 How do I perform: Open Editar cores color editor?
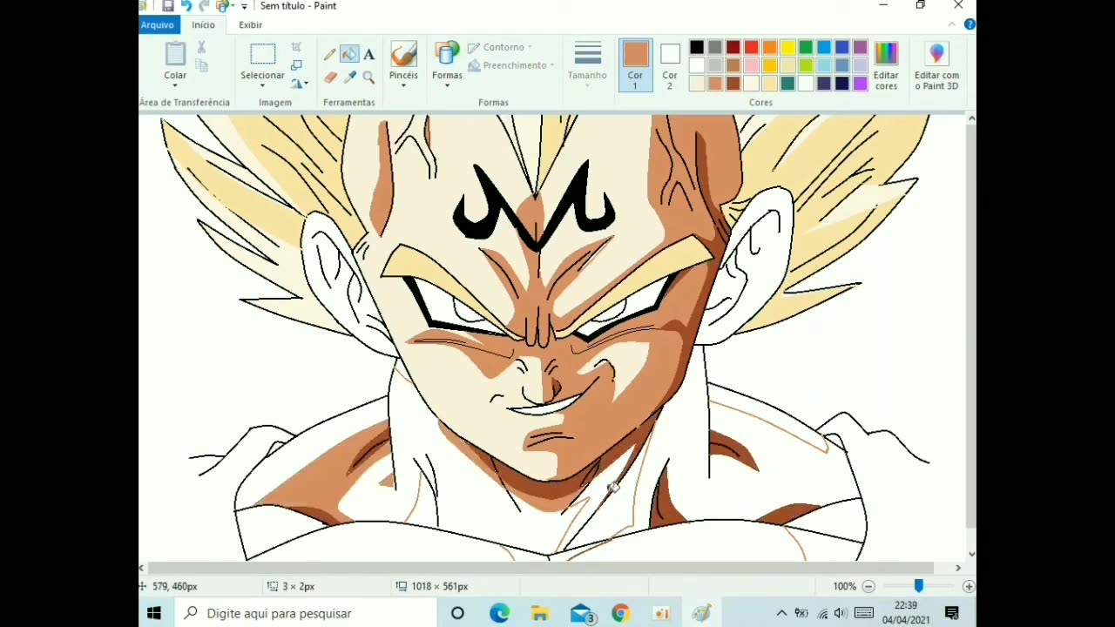pyautogui.click(x=886, y=65)
